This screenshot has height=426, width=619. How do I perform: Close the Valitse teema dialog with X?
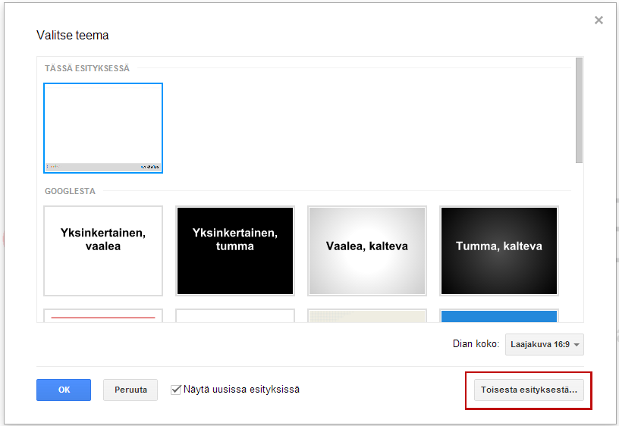pos(599,20)
